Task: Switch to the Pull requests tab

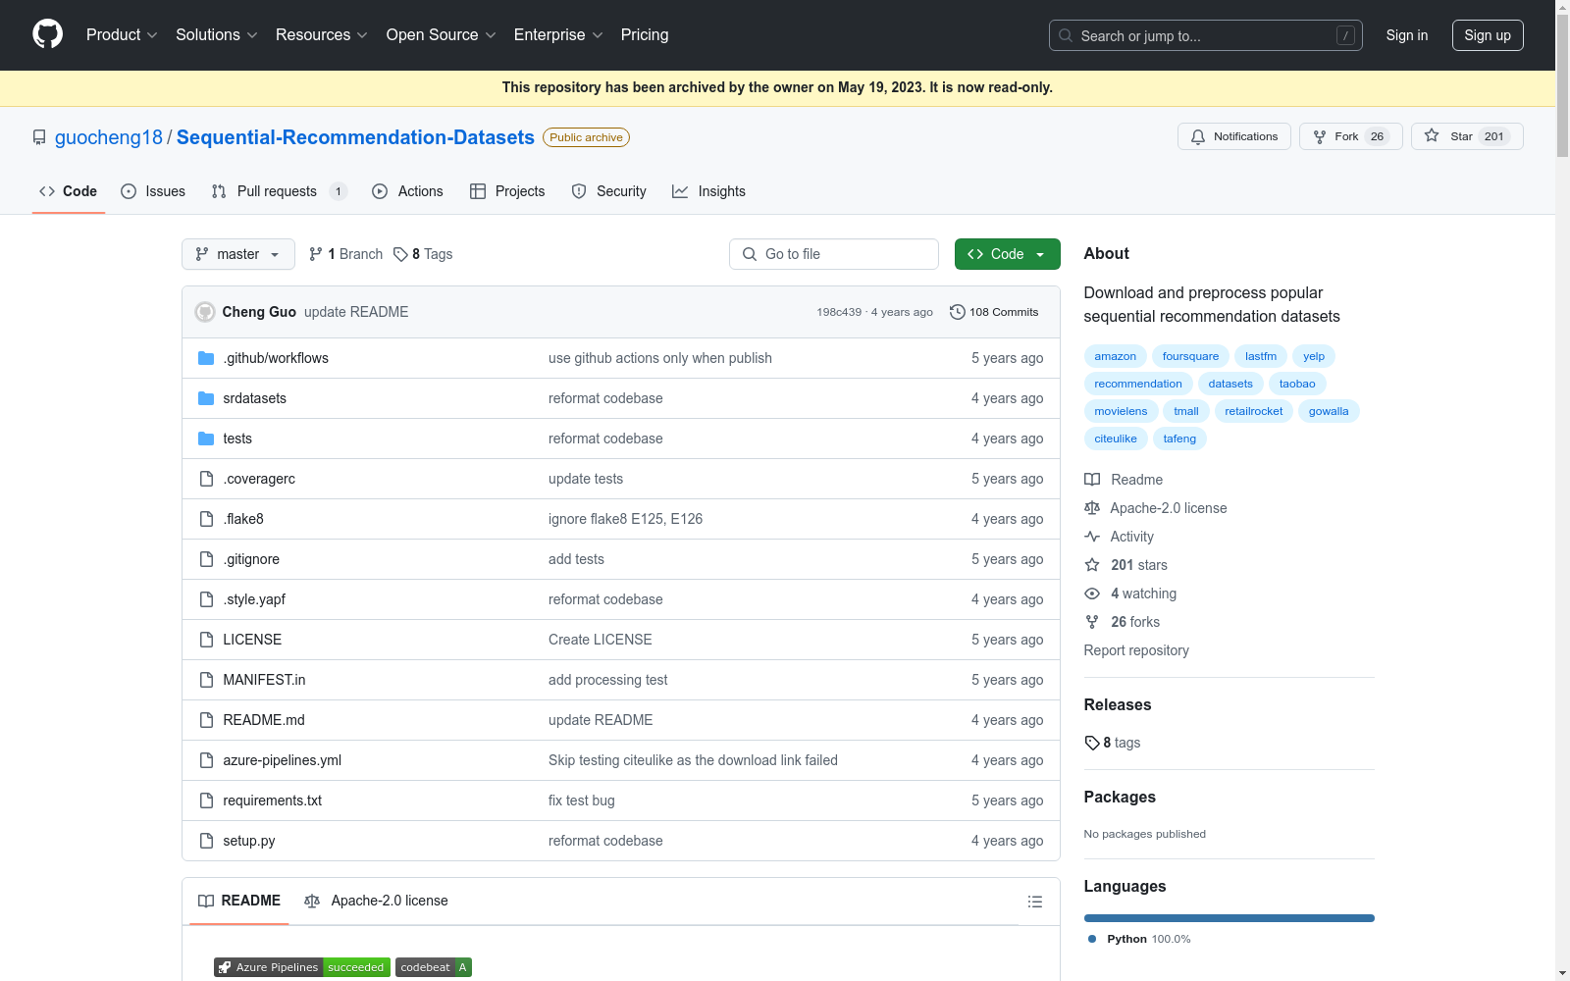Action: coord(279,191)
